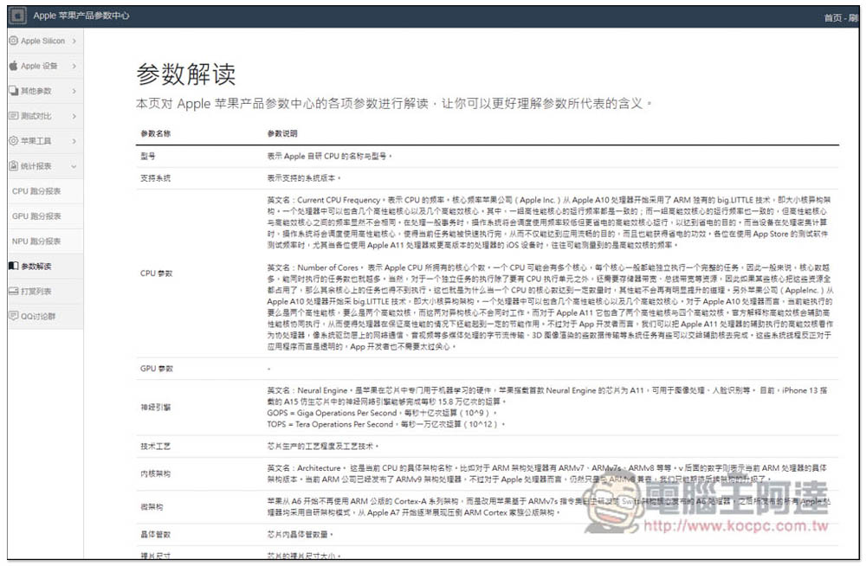The image size is (866, 566).
Task: Click the Apple 苹果产品参数中心 site title
Action: tap(81, 16)
